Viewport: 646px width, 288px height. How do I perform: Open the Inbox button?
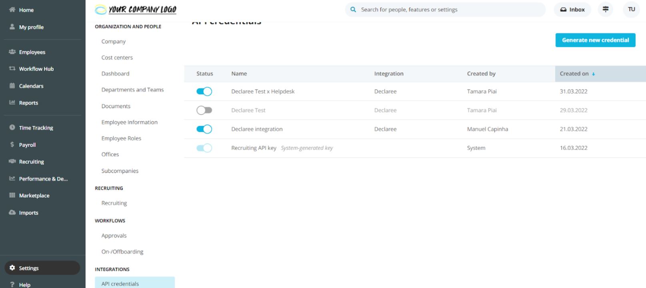[x=572, y=10]
